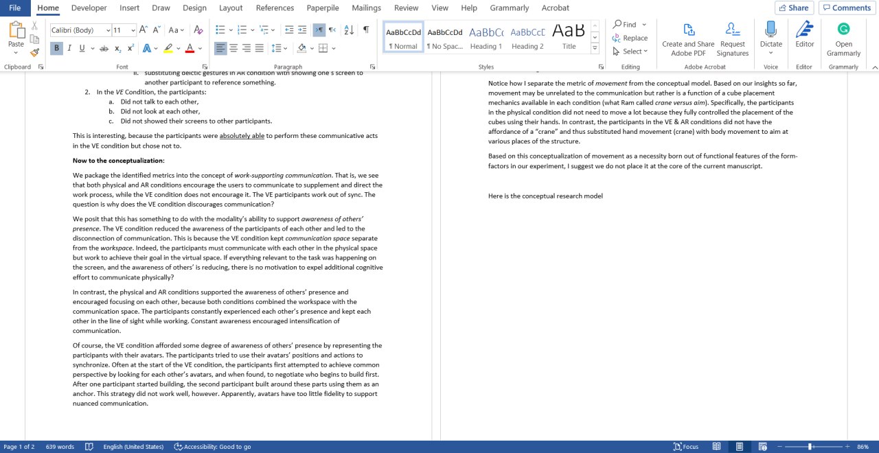Screen dimensions: 879x453
Task: Open Change Case dropdown
Action: (176, 30)
